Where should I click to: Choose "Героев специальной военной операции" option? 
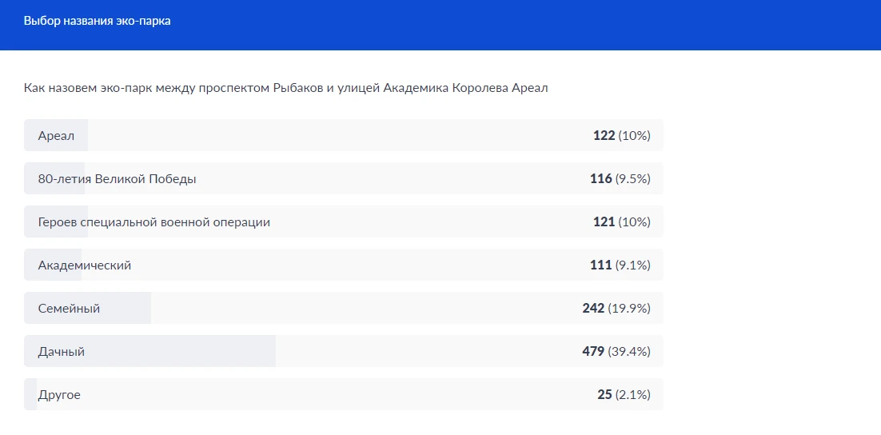pyautogui.click(x=153, y=222)
